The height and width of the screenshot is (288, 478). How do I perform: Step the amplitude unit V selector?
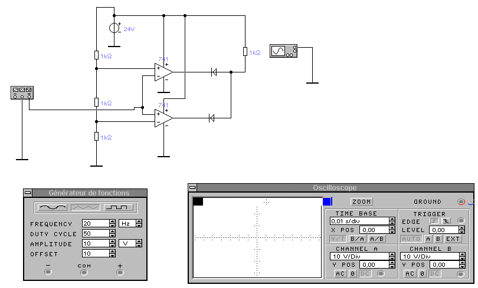click(139, 244)
